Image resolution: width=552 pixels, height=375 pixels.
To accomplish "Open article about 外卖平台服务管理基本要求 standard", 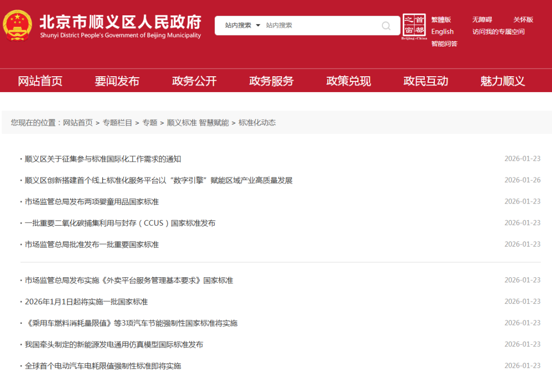I will coord(129,280).
